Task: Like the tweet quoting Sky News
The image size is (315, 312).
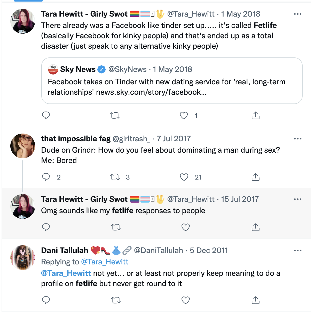Action: coord(184,115)
